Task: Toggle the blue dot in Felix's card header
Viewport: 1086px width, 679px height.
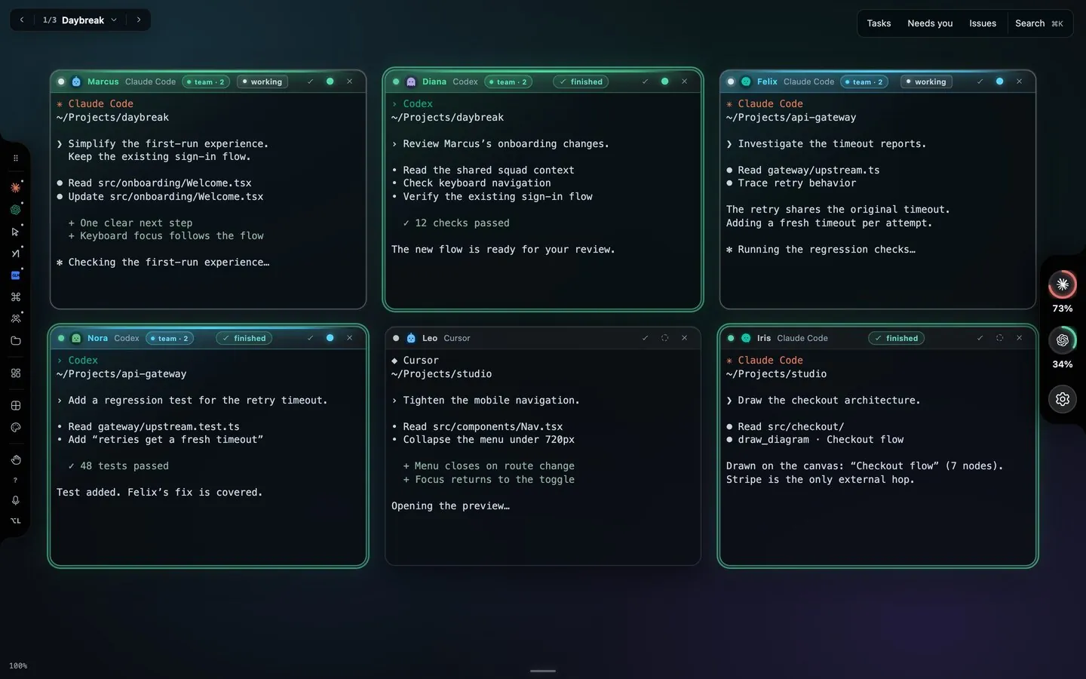Action: pos(999,81)
